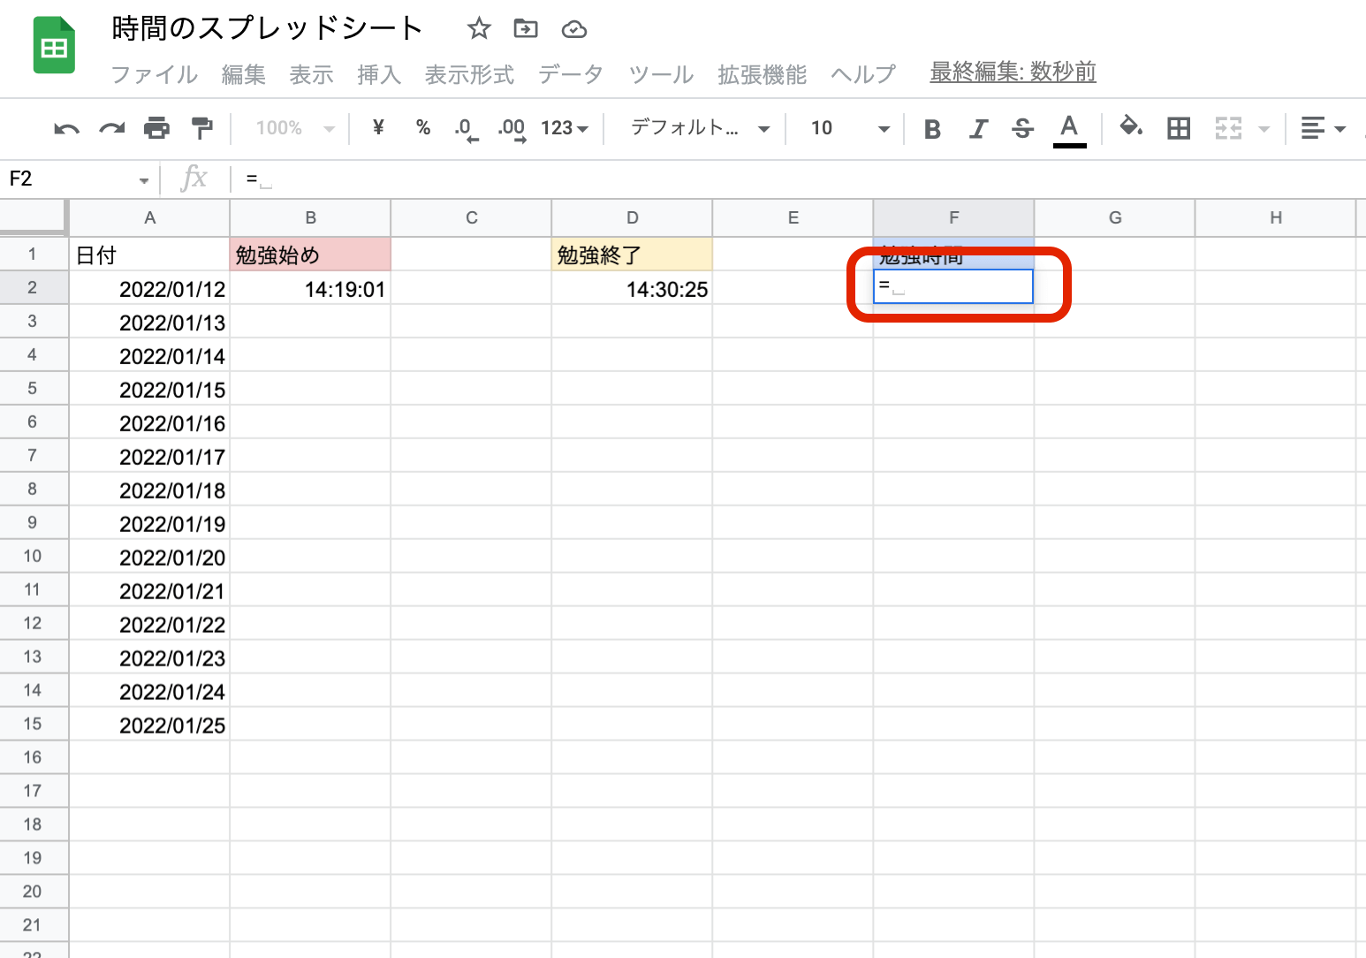Format the cell as percent
Image resolution: width=1366 pixels, height=958 pixels.
pos(423,128)
